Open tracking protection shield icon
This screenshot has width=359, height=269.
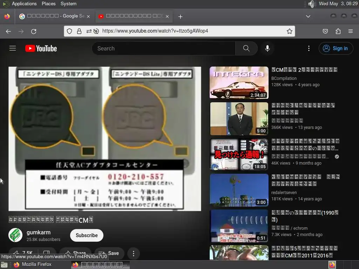click(x=69, y=31)
